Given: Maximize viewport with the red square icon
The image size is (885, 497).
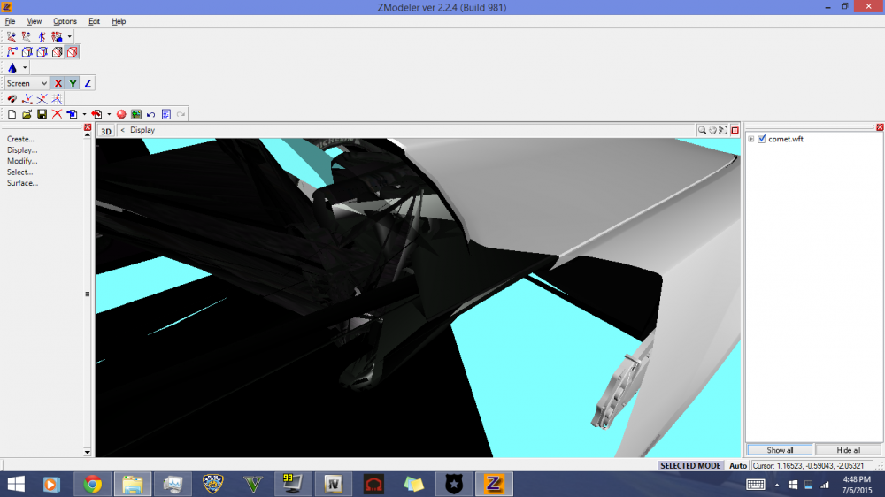Looking at the screenshot, I should pyautogui.click(x=735, y=130).
